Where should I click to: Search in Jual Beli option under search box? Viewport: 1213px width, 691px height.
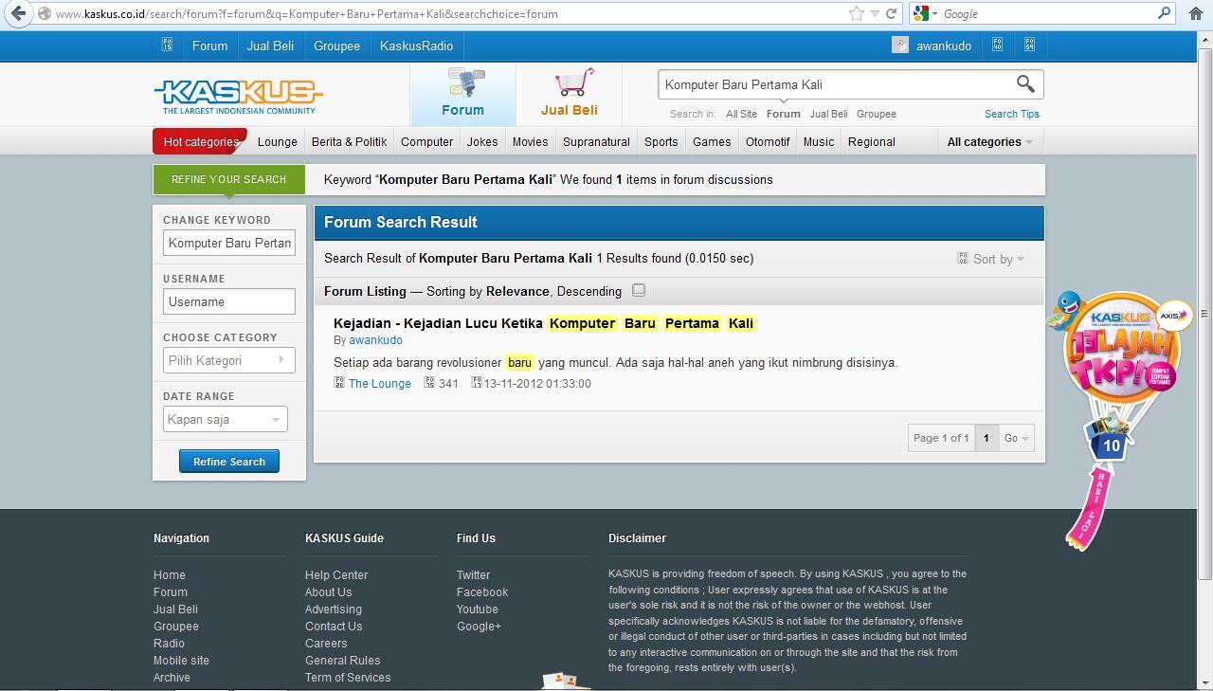pyautogui.click(x=828, y=114)
